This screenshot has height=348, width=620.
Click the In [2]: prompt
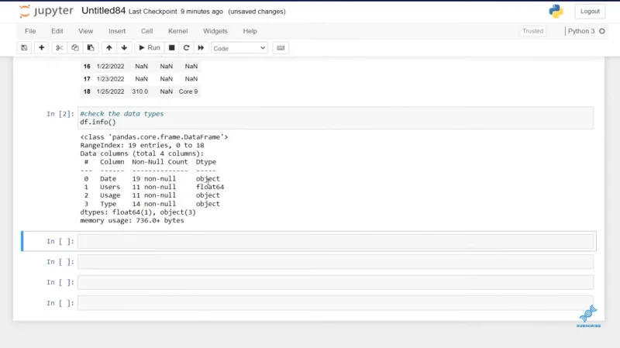60,114
